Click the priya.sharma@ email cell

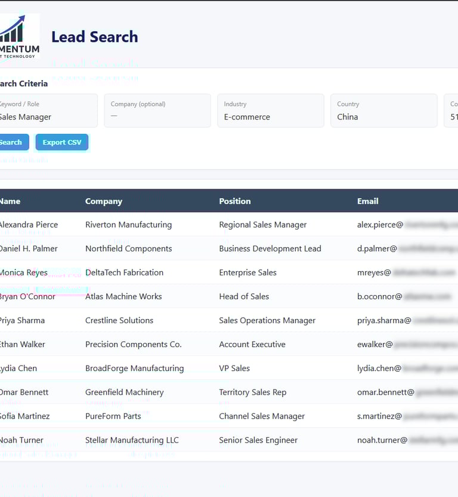407,320
